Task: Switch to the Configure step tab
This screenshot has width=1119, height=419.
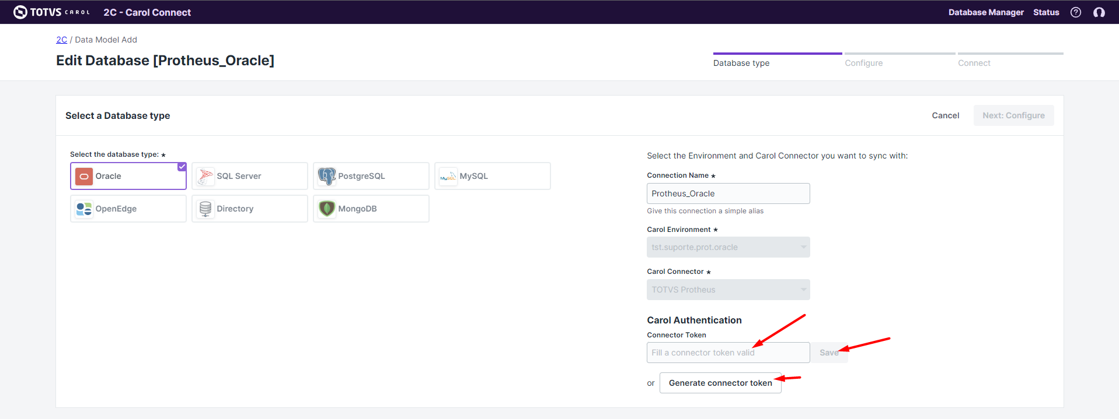Action: [x=863, y=63]
